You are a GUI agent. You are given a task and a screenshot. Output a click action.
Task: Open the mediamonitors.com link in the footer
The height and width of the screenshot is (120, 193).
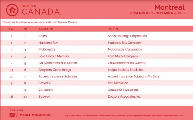tap(174, 115)
